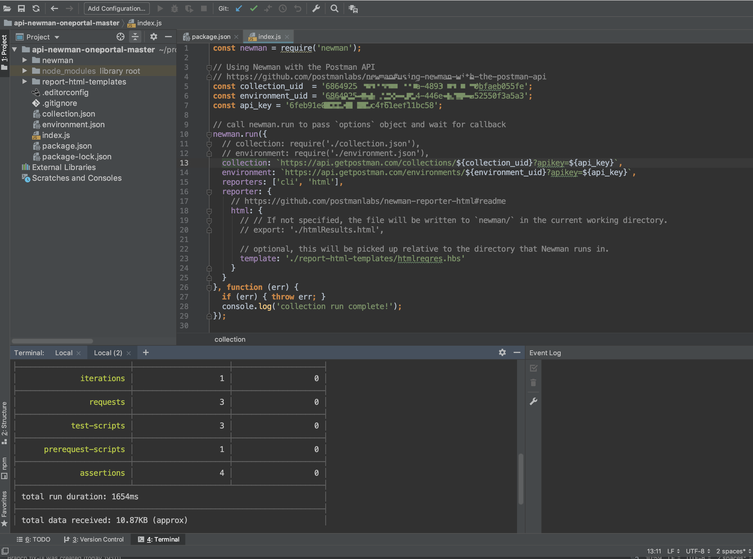Click the Synchronize/reload toolbar icon

coord(36,8)
